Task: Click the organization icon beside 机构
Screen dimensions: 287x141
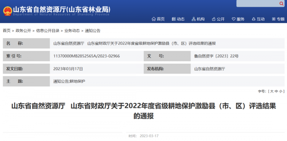Action: point(194,19)
